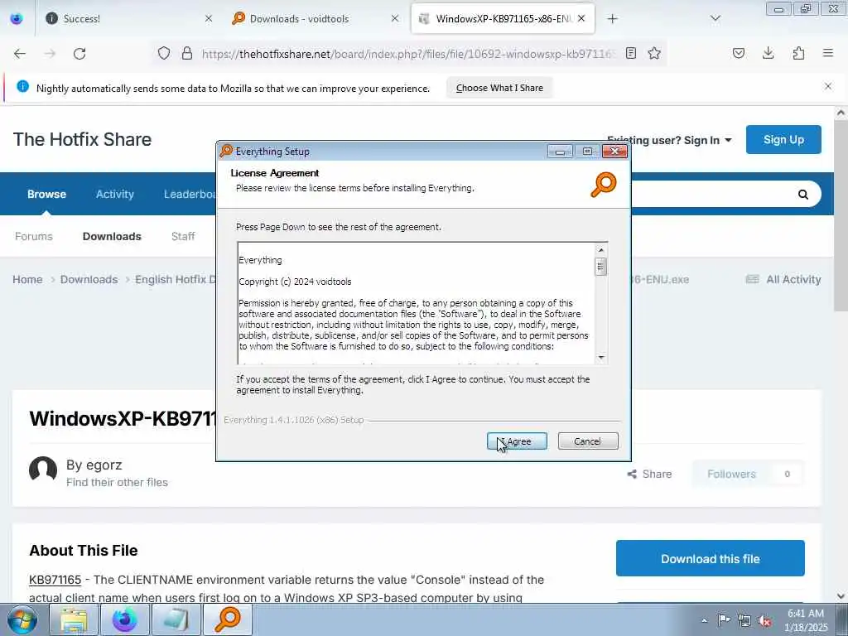
Task: Click the site search magnifier icon
Action: [803, 194]
